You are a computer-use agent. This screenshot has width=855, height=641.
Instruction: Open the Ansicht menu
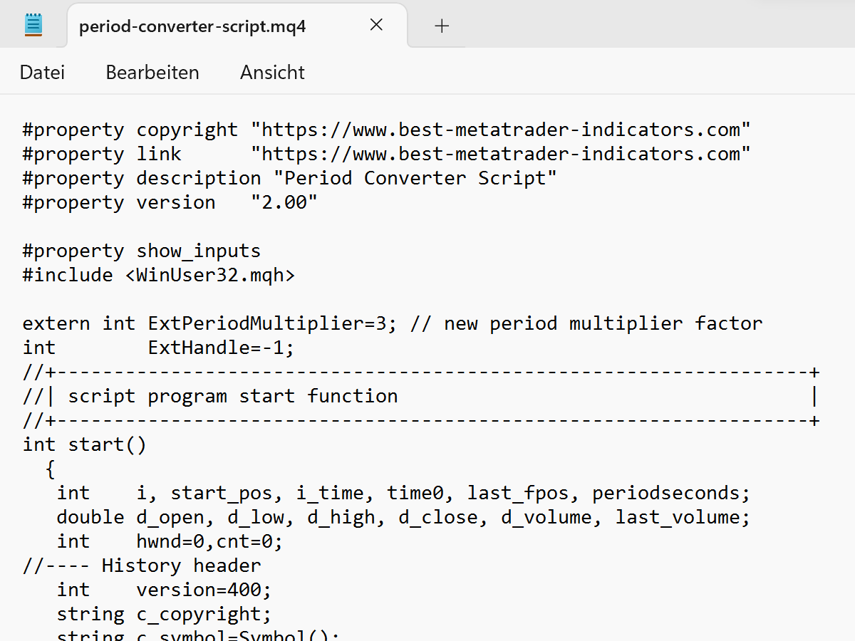pyautogui.click(x=272, y=72)
